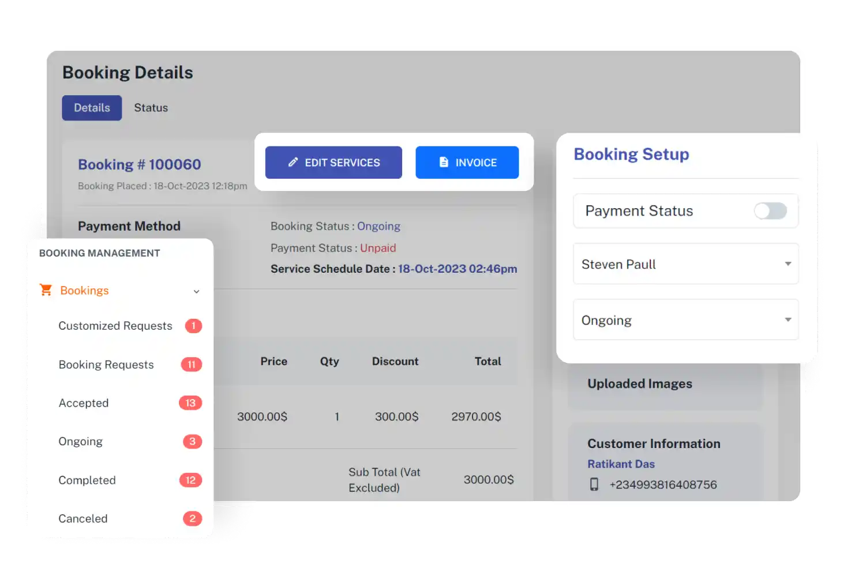The width and height of the screenshot is (847, 572).
Task: Open Customized Requests in sidebar
Action: pyautogui.click(x=115, y=326)
